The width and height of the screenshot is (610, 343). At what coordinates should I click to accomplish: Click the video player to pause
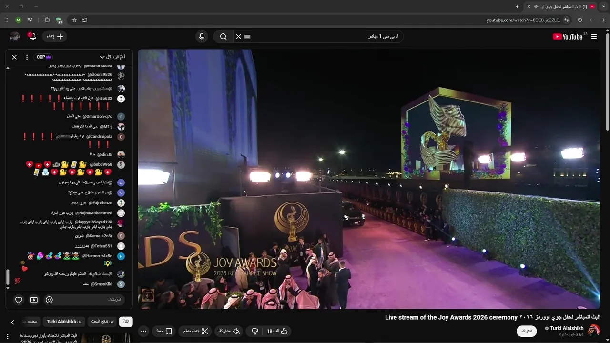[x=369, y=179]
